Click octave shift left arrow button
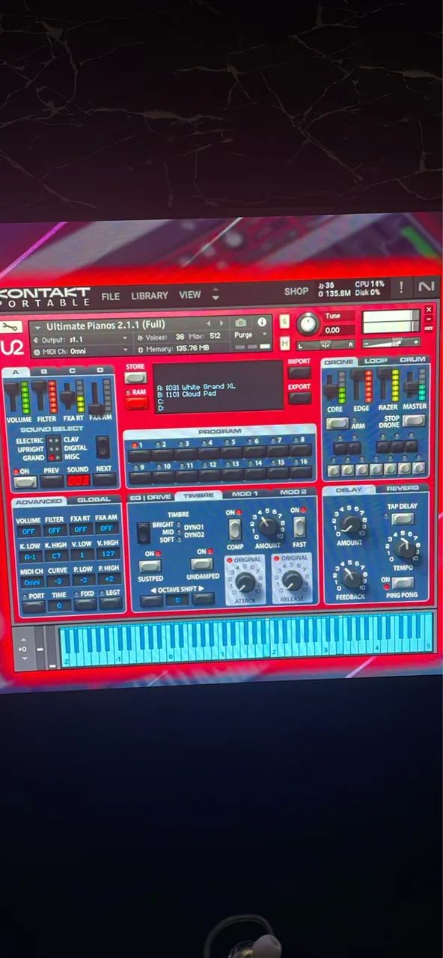Screen dimensions: 443x958 coord(151,600)
